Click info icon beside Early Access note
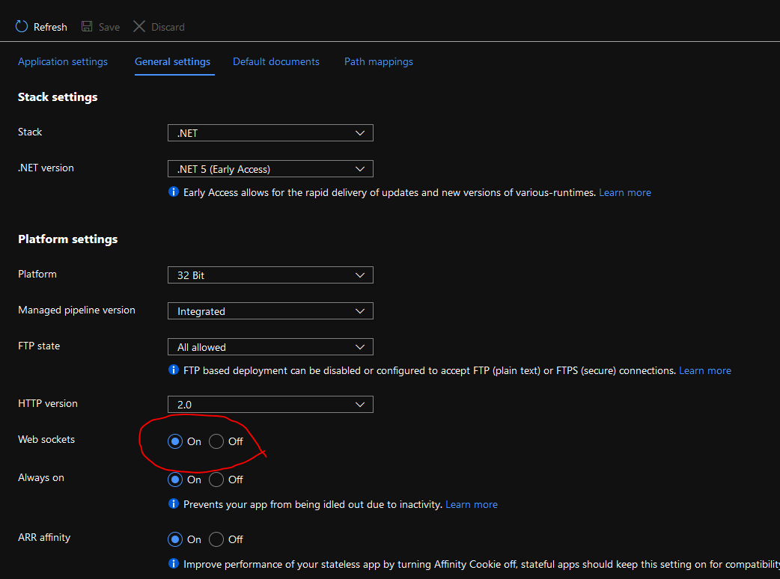This screenshot has height=579, width=780. pos(174,192)
